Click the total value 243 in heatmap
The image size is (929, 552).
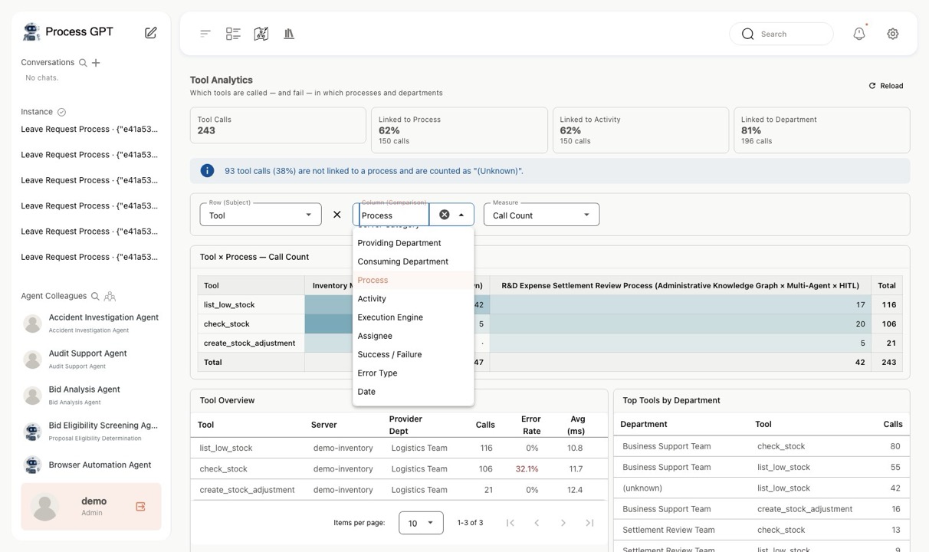coord(889,362)
